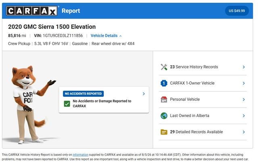
Task: Click the VIN 1GTU9CED3LZ111856 text
Action: tap(58, 36)
